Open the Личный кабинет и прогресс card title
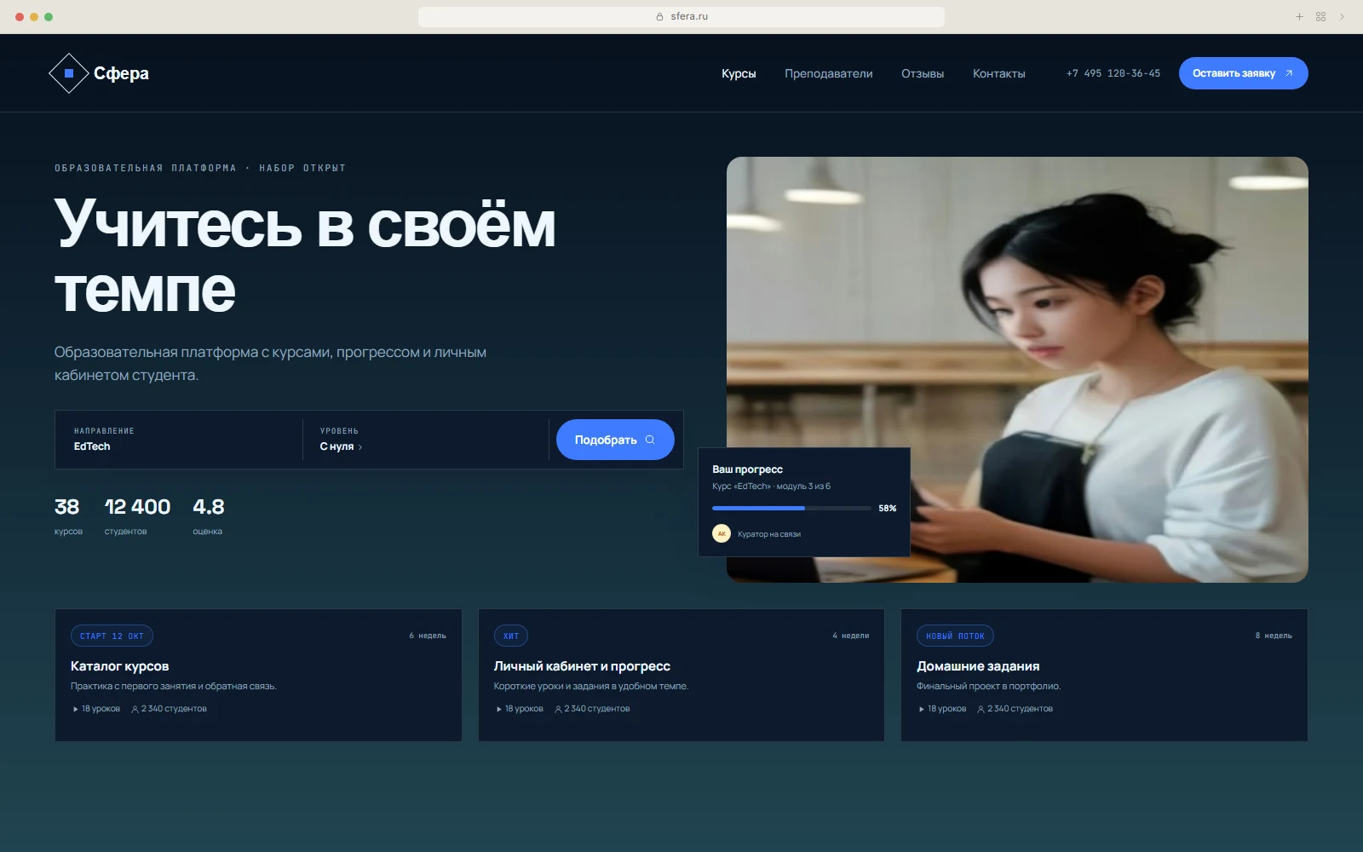 point(582,666)
